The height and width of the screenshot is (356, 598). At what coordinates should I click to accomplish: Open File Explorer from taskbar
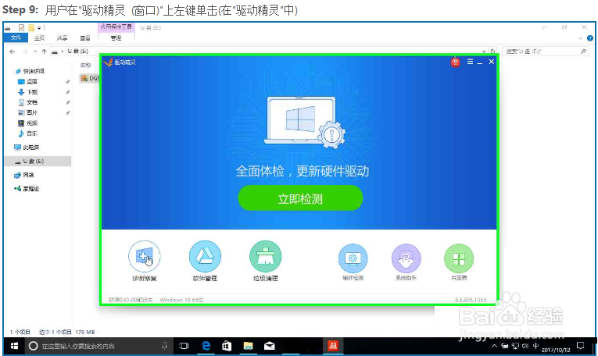249,346
